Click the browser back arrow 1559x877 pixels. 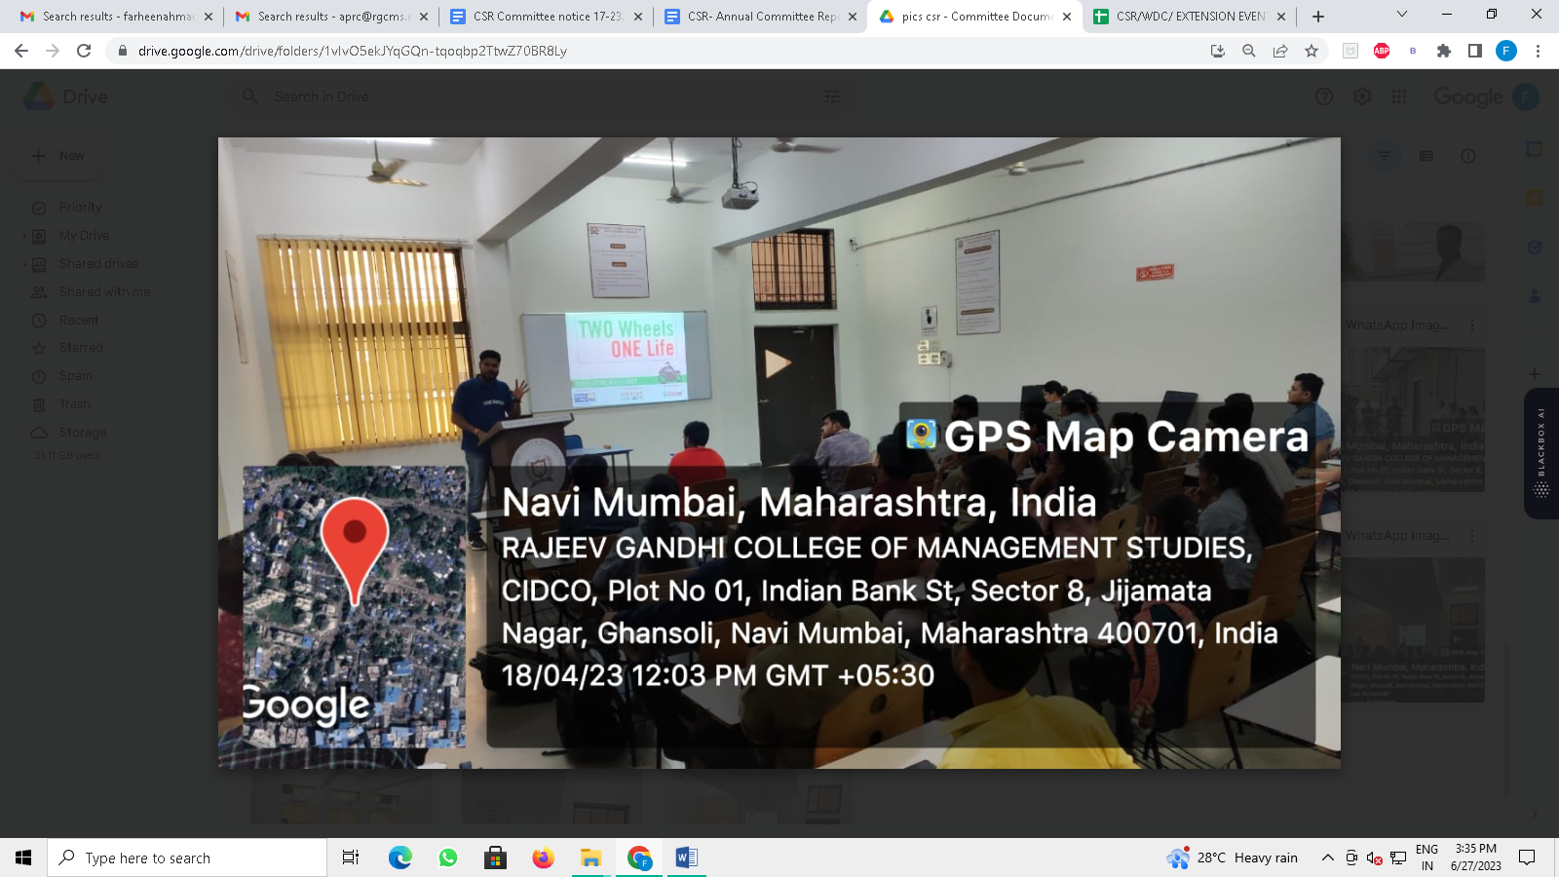click(21, 51)
